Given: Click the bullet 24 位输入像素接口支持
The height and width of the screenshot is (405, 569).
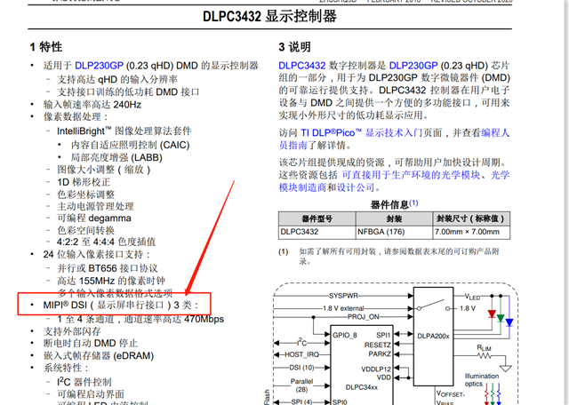Looking at the screenshot, I should (97, 255).
